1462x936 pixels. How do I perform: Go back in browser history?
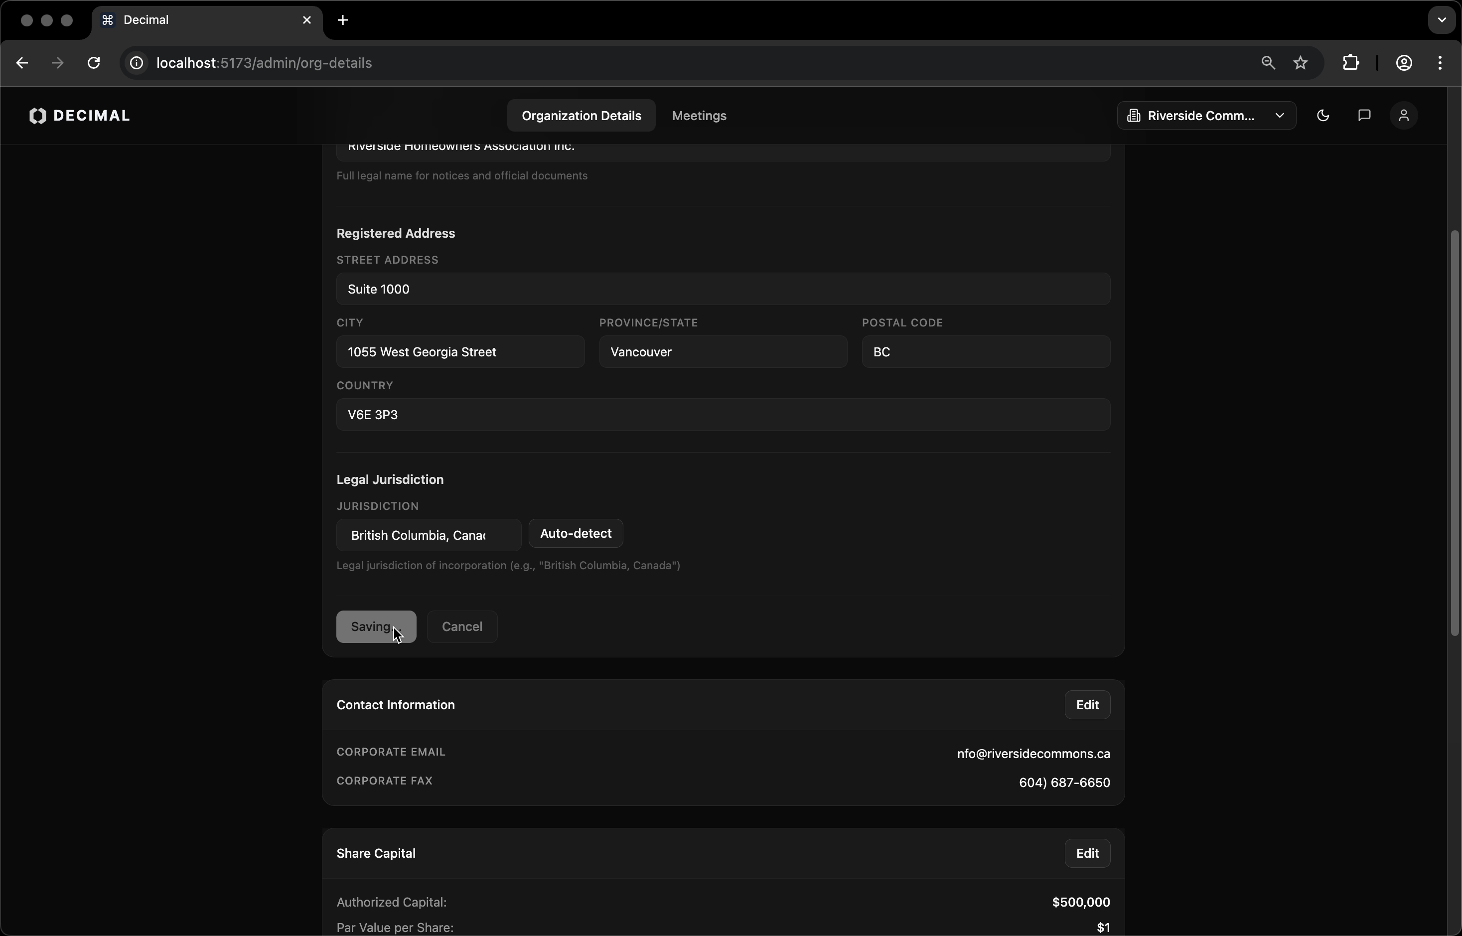pos(22,63)
